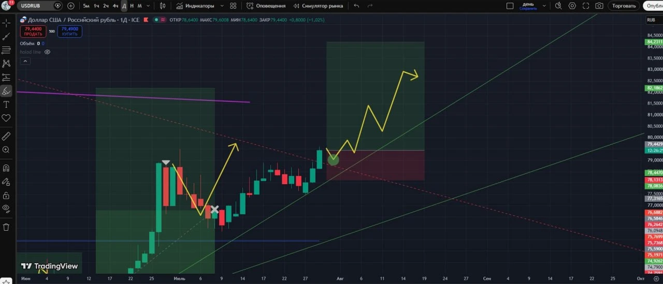Click the green 82,1862 price label

tap(655, 88)
